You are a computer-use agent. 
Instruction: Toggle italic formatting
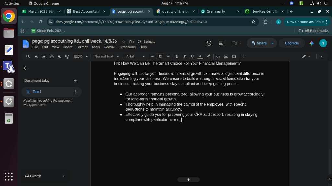tap(184, 57)
